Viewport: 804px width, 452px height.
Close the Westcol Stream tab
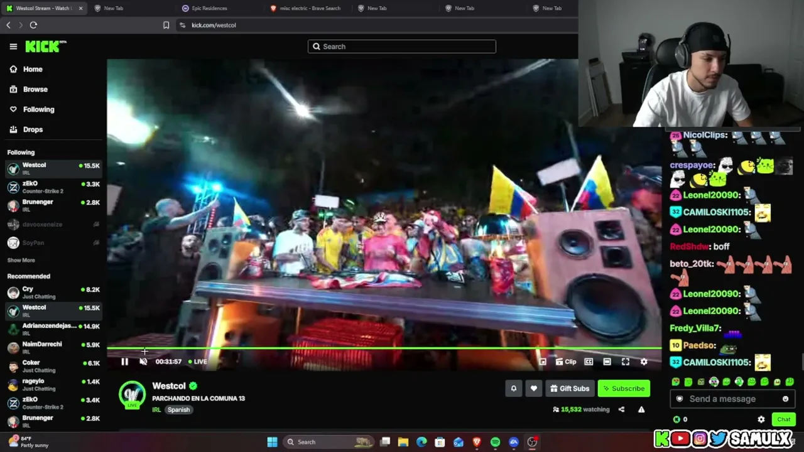[x=80, y=8]
